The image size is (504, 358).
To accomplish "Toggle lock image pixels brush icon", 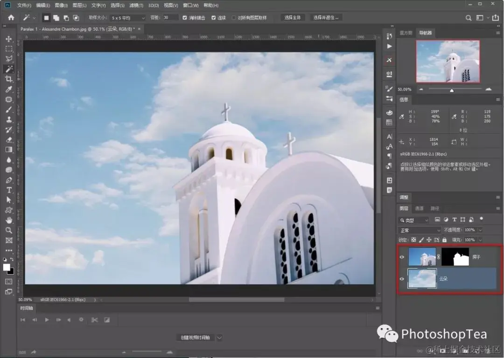I will click(421, 240).
